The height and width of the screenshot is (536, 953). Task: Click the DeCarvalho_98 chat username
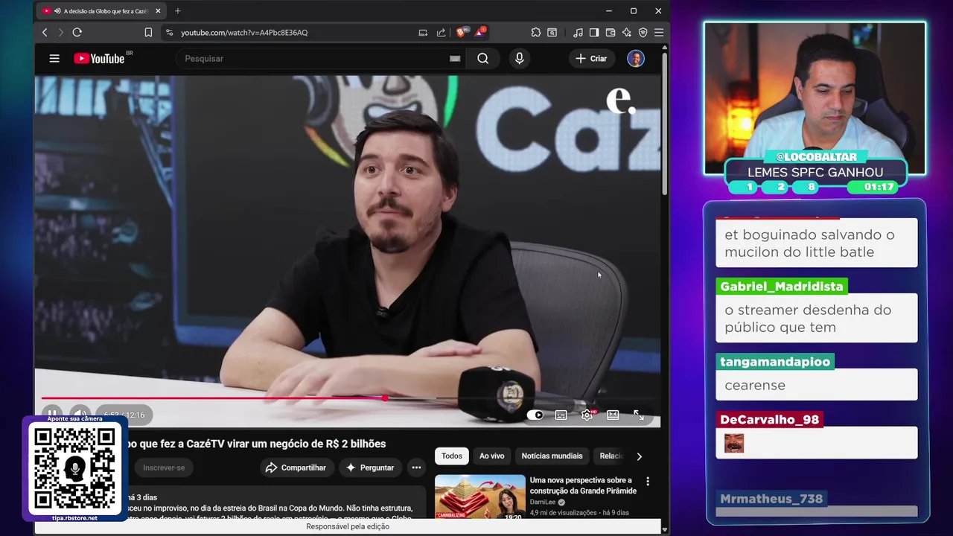tap(769, 420)
